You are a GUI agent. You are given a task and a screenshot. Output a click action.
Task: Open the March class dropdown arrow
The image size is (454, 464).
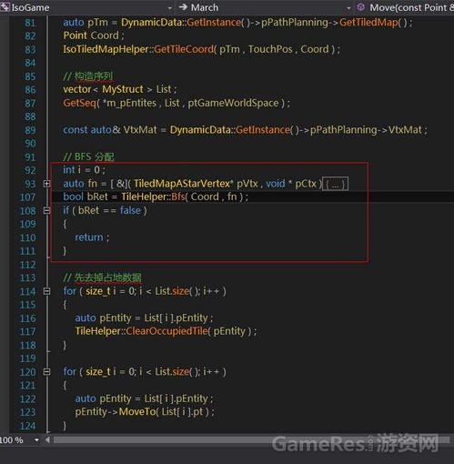348,8
